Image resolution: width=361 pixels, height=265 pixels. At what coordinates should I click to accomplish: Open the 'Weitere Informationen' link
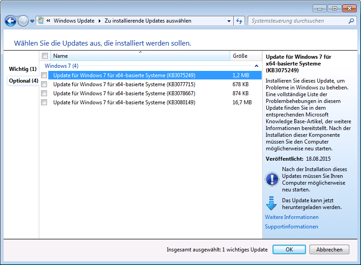(x=292, y=217)
